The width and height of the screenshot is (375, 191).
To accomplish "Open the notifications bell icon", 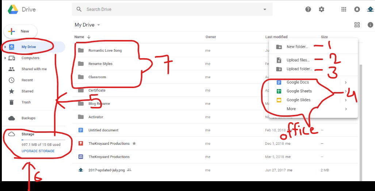I will point(357,9).
